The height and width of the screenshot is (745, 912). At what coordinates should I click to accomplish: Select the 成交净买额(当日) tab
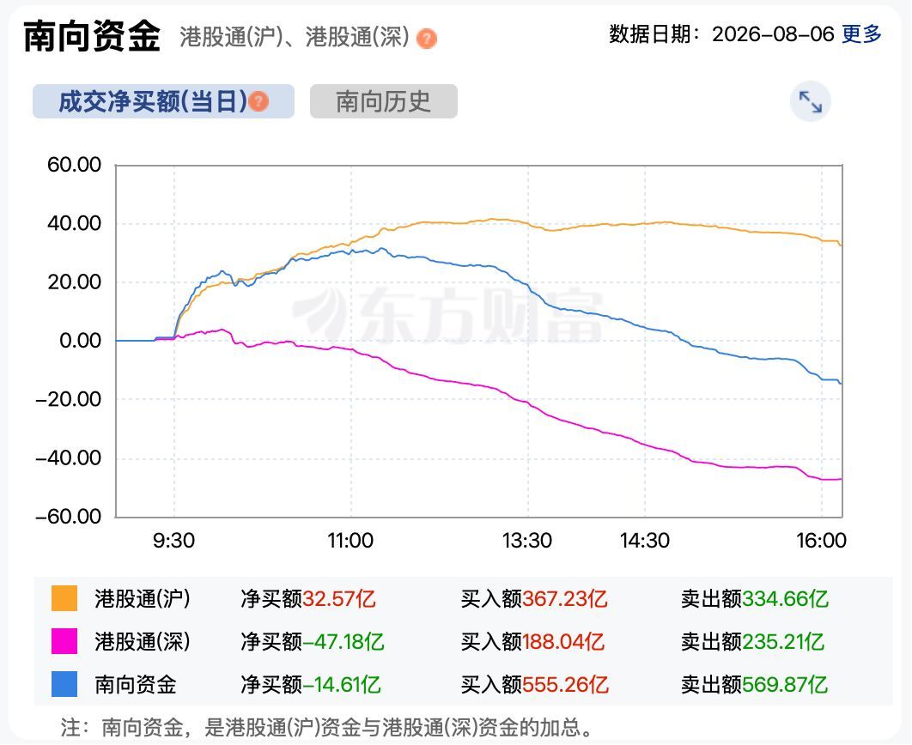pyautogui.click(x=163, y=101)
